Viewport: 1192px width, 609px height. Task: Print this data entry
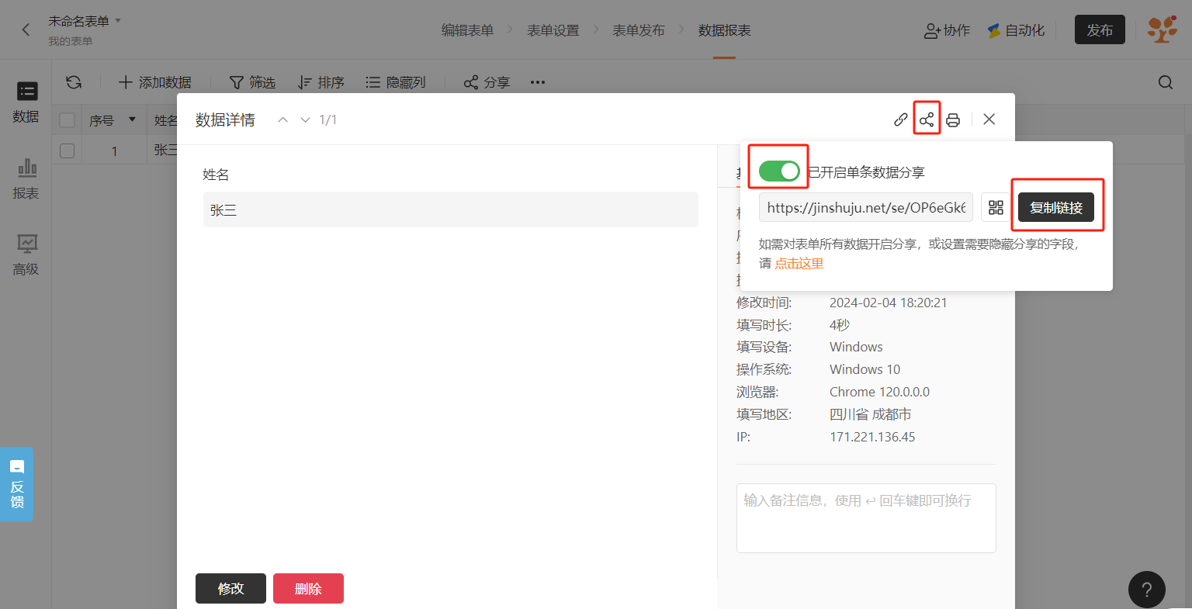953,119
